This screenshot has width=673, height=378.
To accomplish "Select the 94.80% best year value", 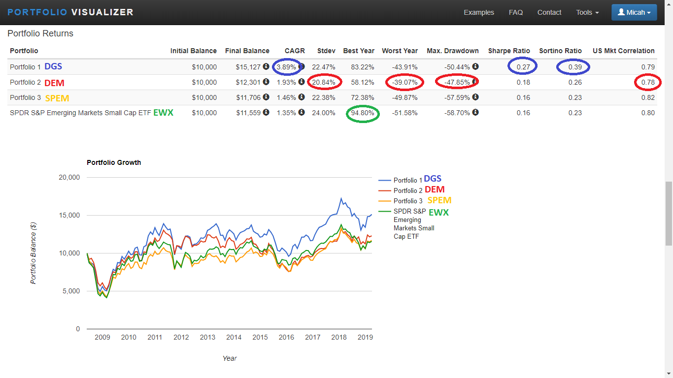I will click(362, 113).
